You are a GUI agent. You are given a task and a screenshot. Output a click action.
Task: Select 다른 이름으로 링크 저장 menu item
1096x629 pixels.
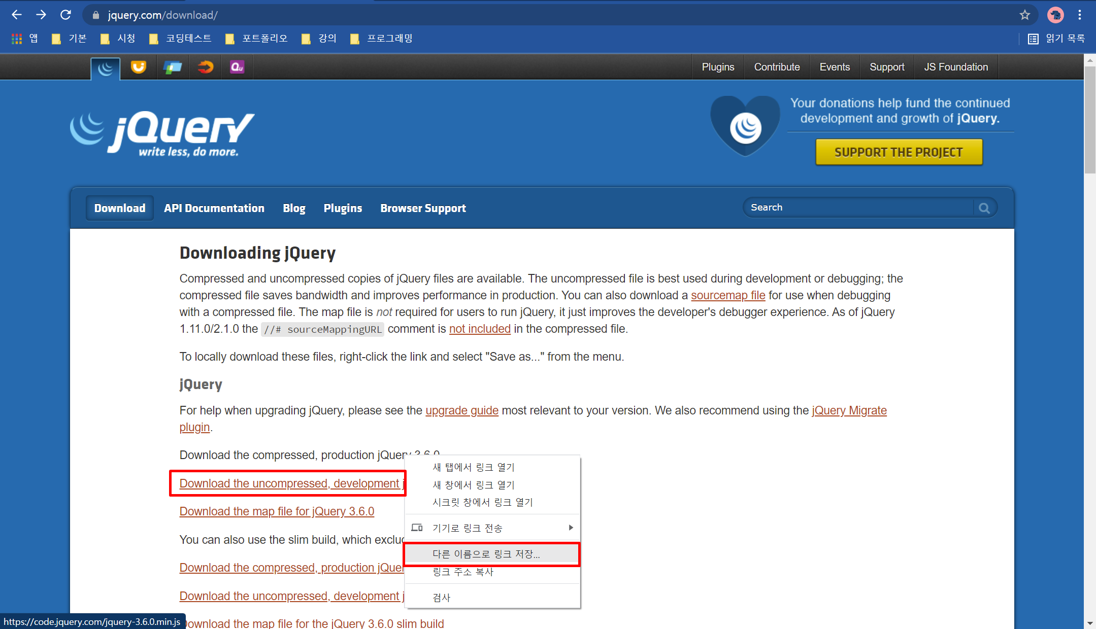[x=486, y=554]
